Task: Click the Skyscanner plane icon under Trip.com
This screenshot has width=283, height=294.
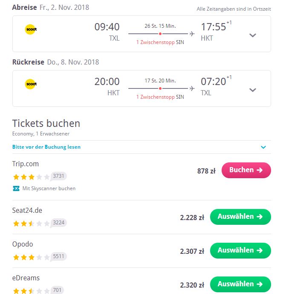Action: 16,188
